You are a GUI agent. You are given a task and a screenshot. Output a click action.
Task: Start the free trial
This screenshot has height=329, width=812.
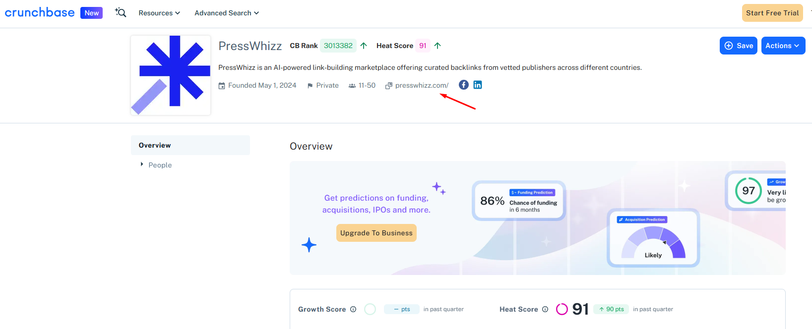pyautogui.click(x=772, y=13)
